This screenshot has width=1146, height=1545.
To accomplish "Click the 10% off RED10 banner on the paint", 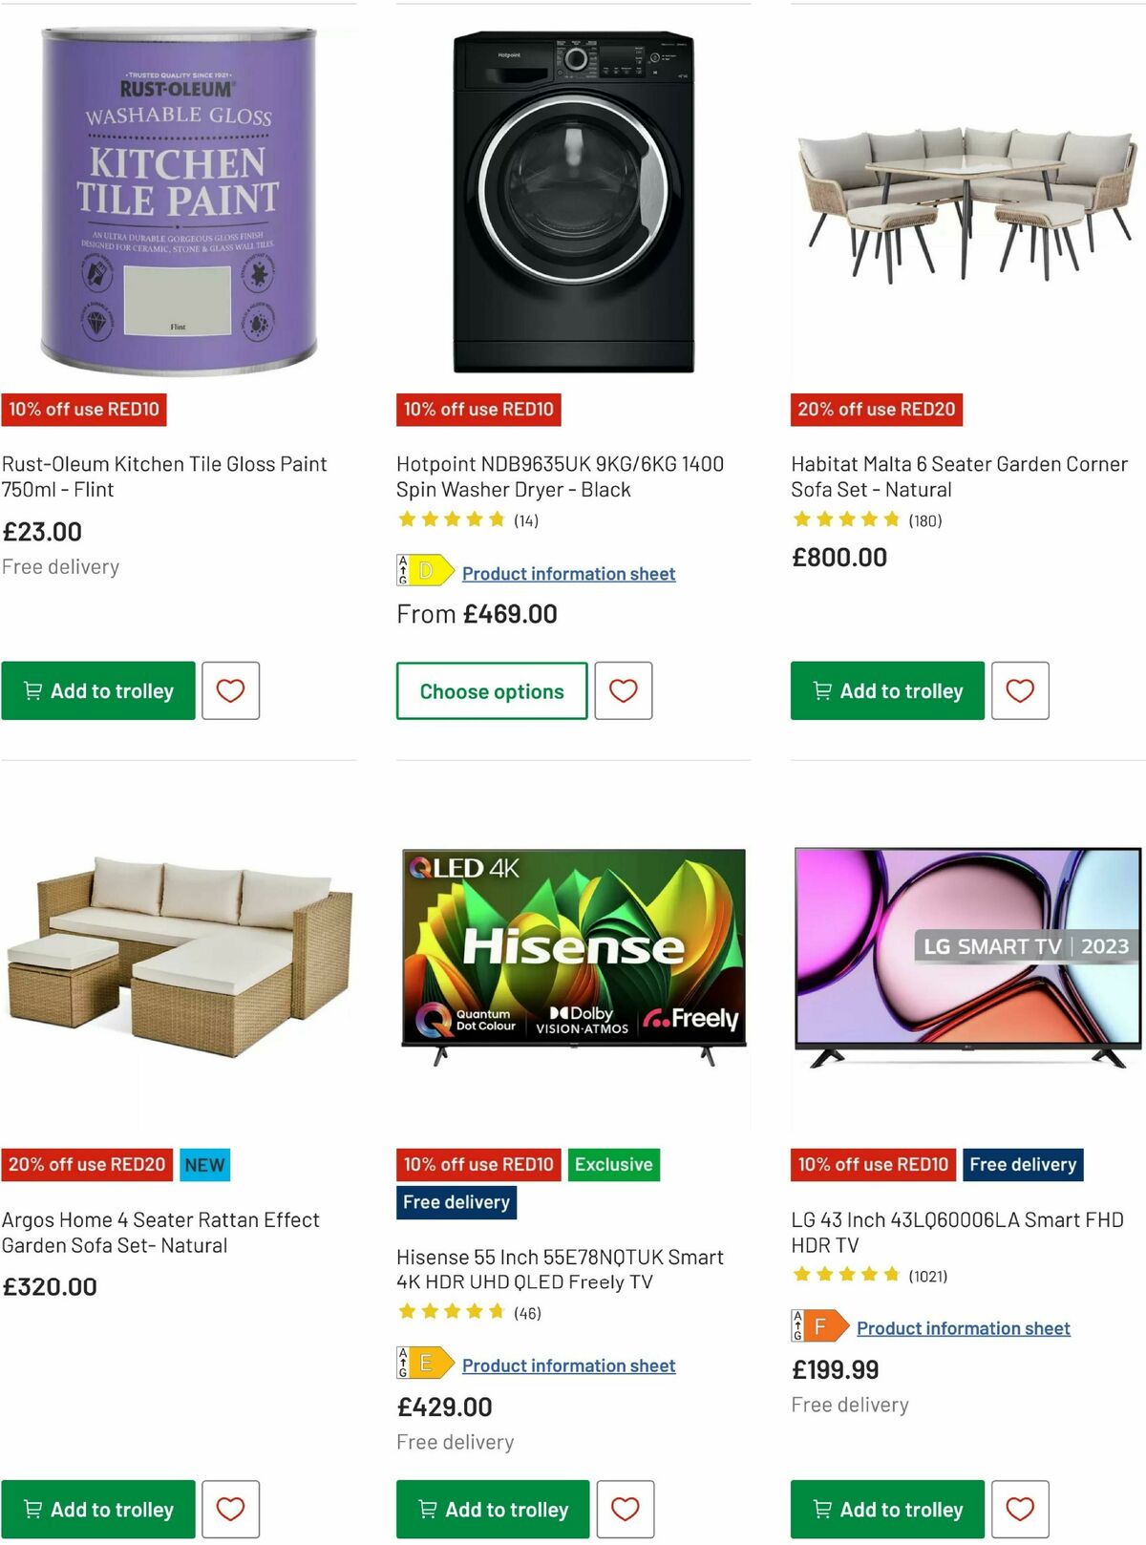I will pos(86,410).
